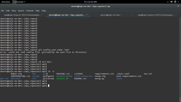The height and width of the screenshot is (102, 181).
Task: Open the View menu
Action: tap(14, 11)
